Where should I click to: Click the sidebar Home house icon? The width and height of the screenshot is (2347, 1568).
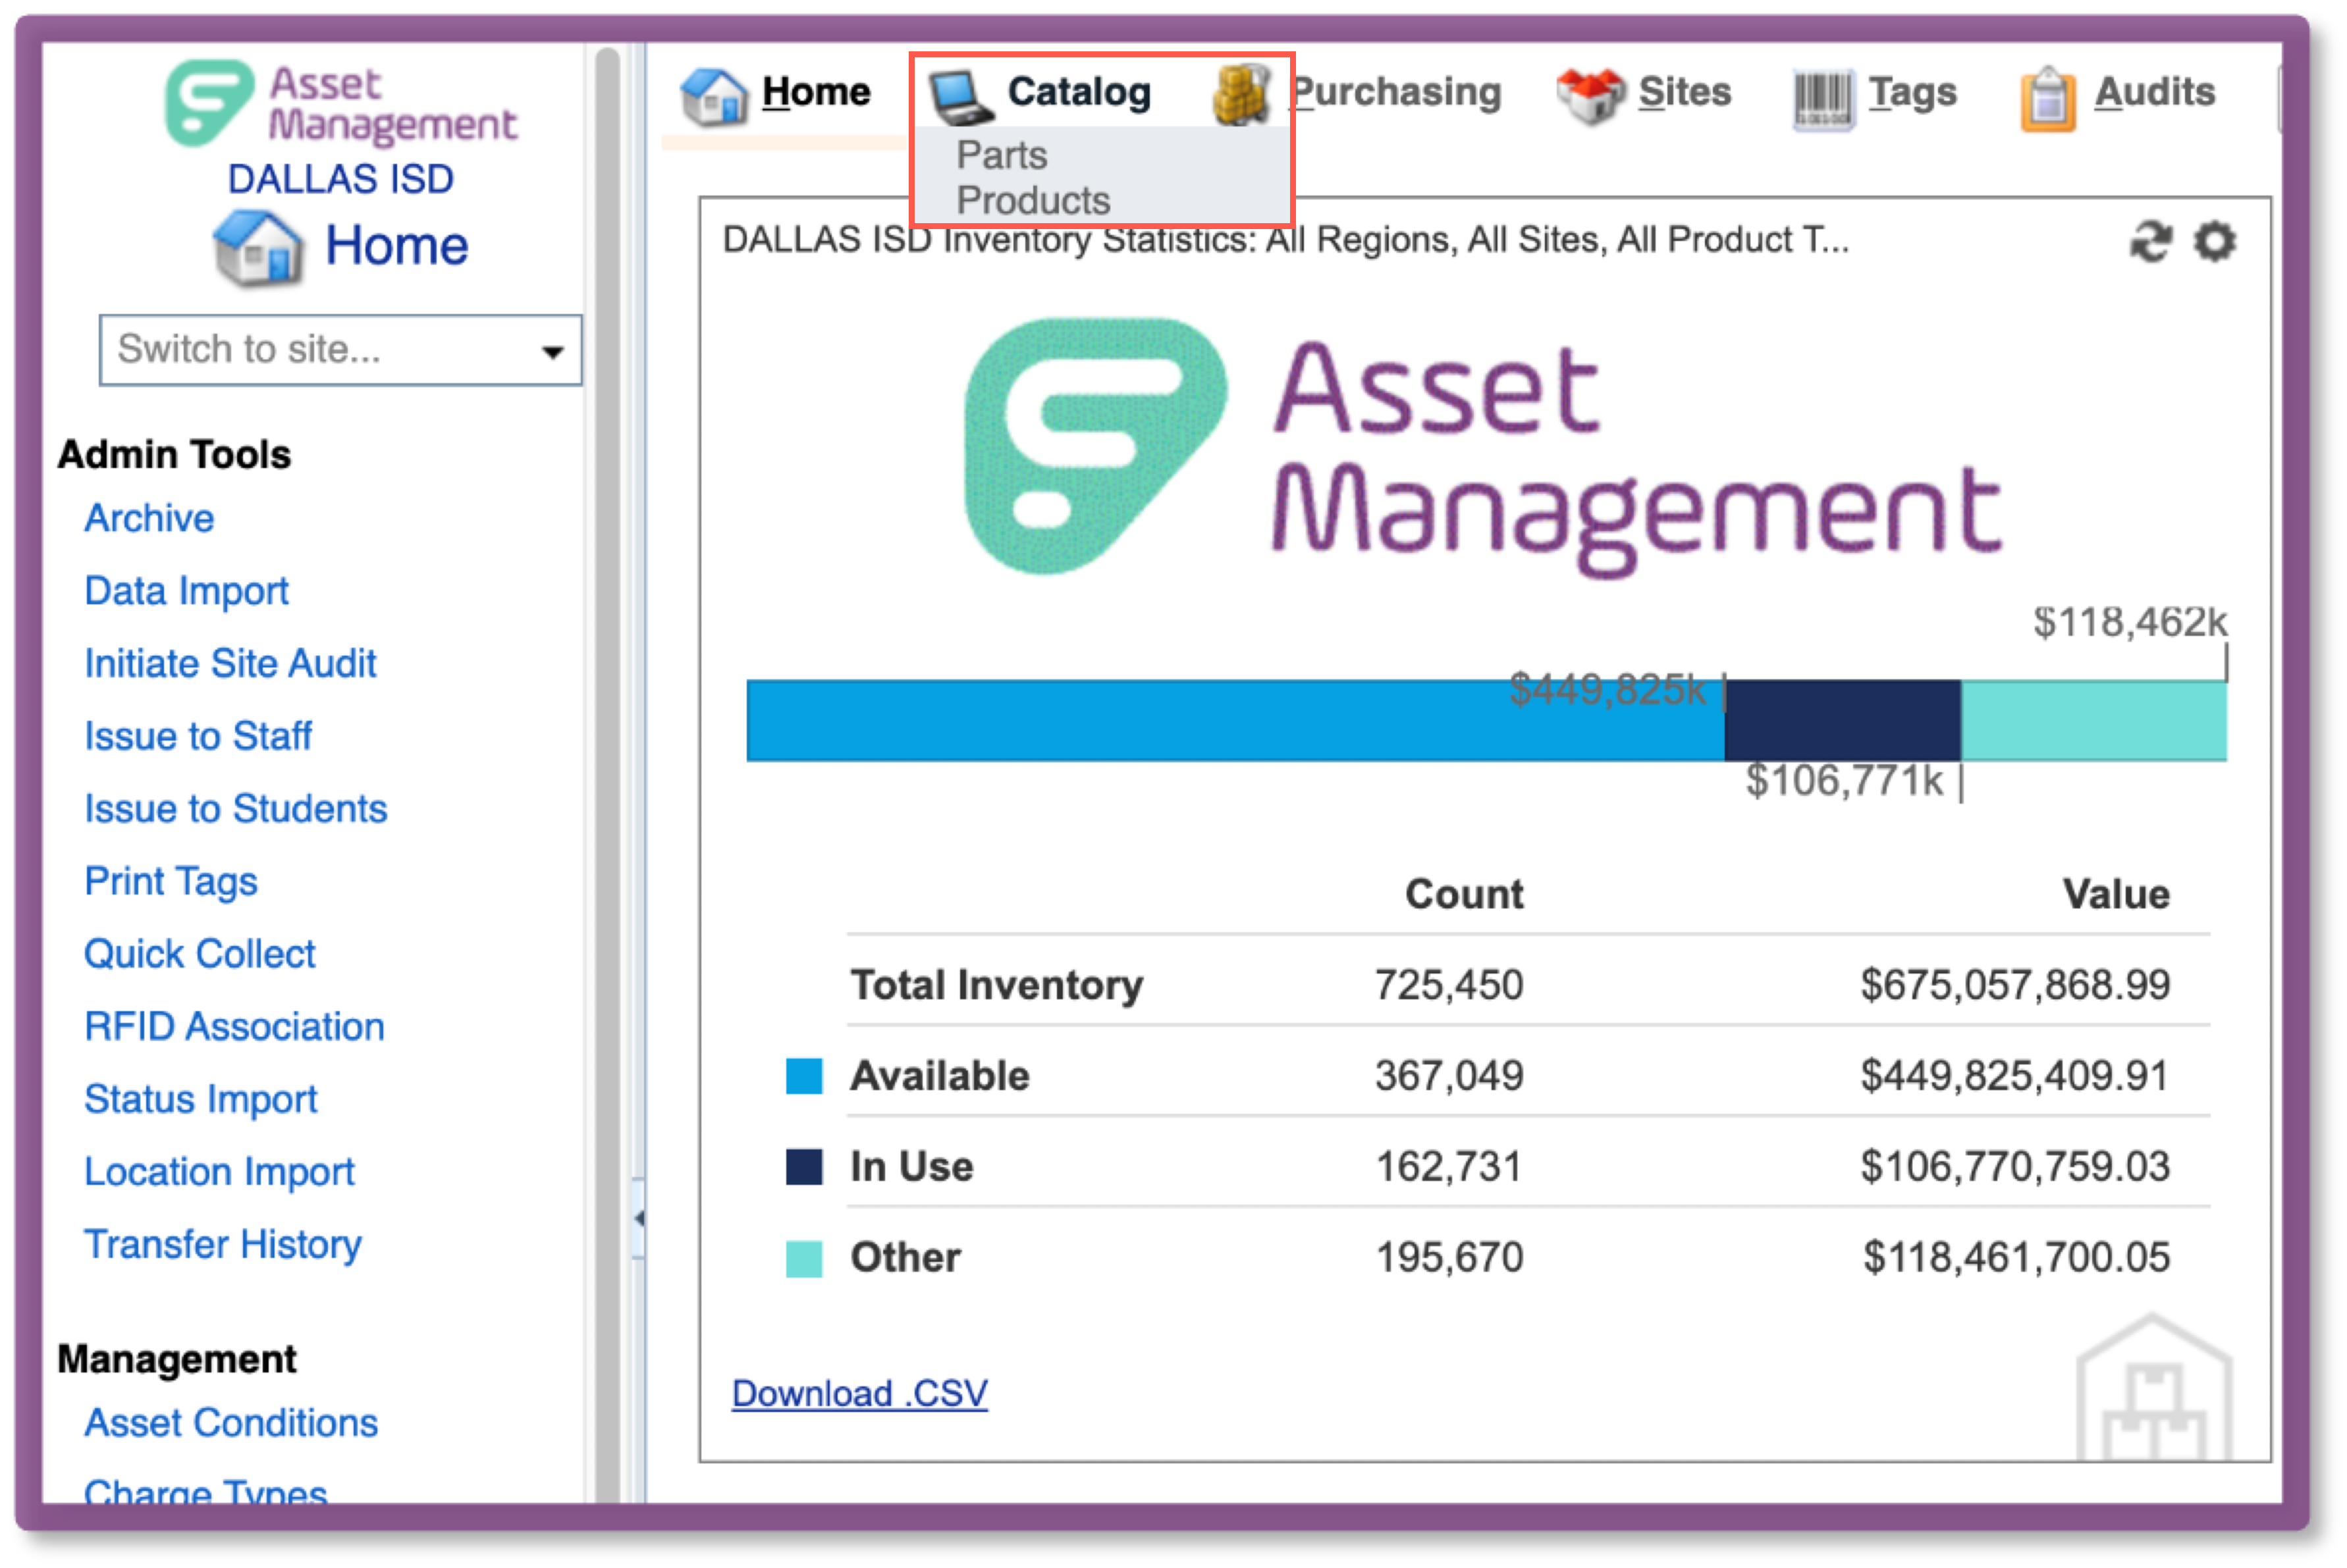[x=258, y=247]
